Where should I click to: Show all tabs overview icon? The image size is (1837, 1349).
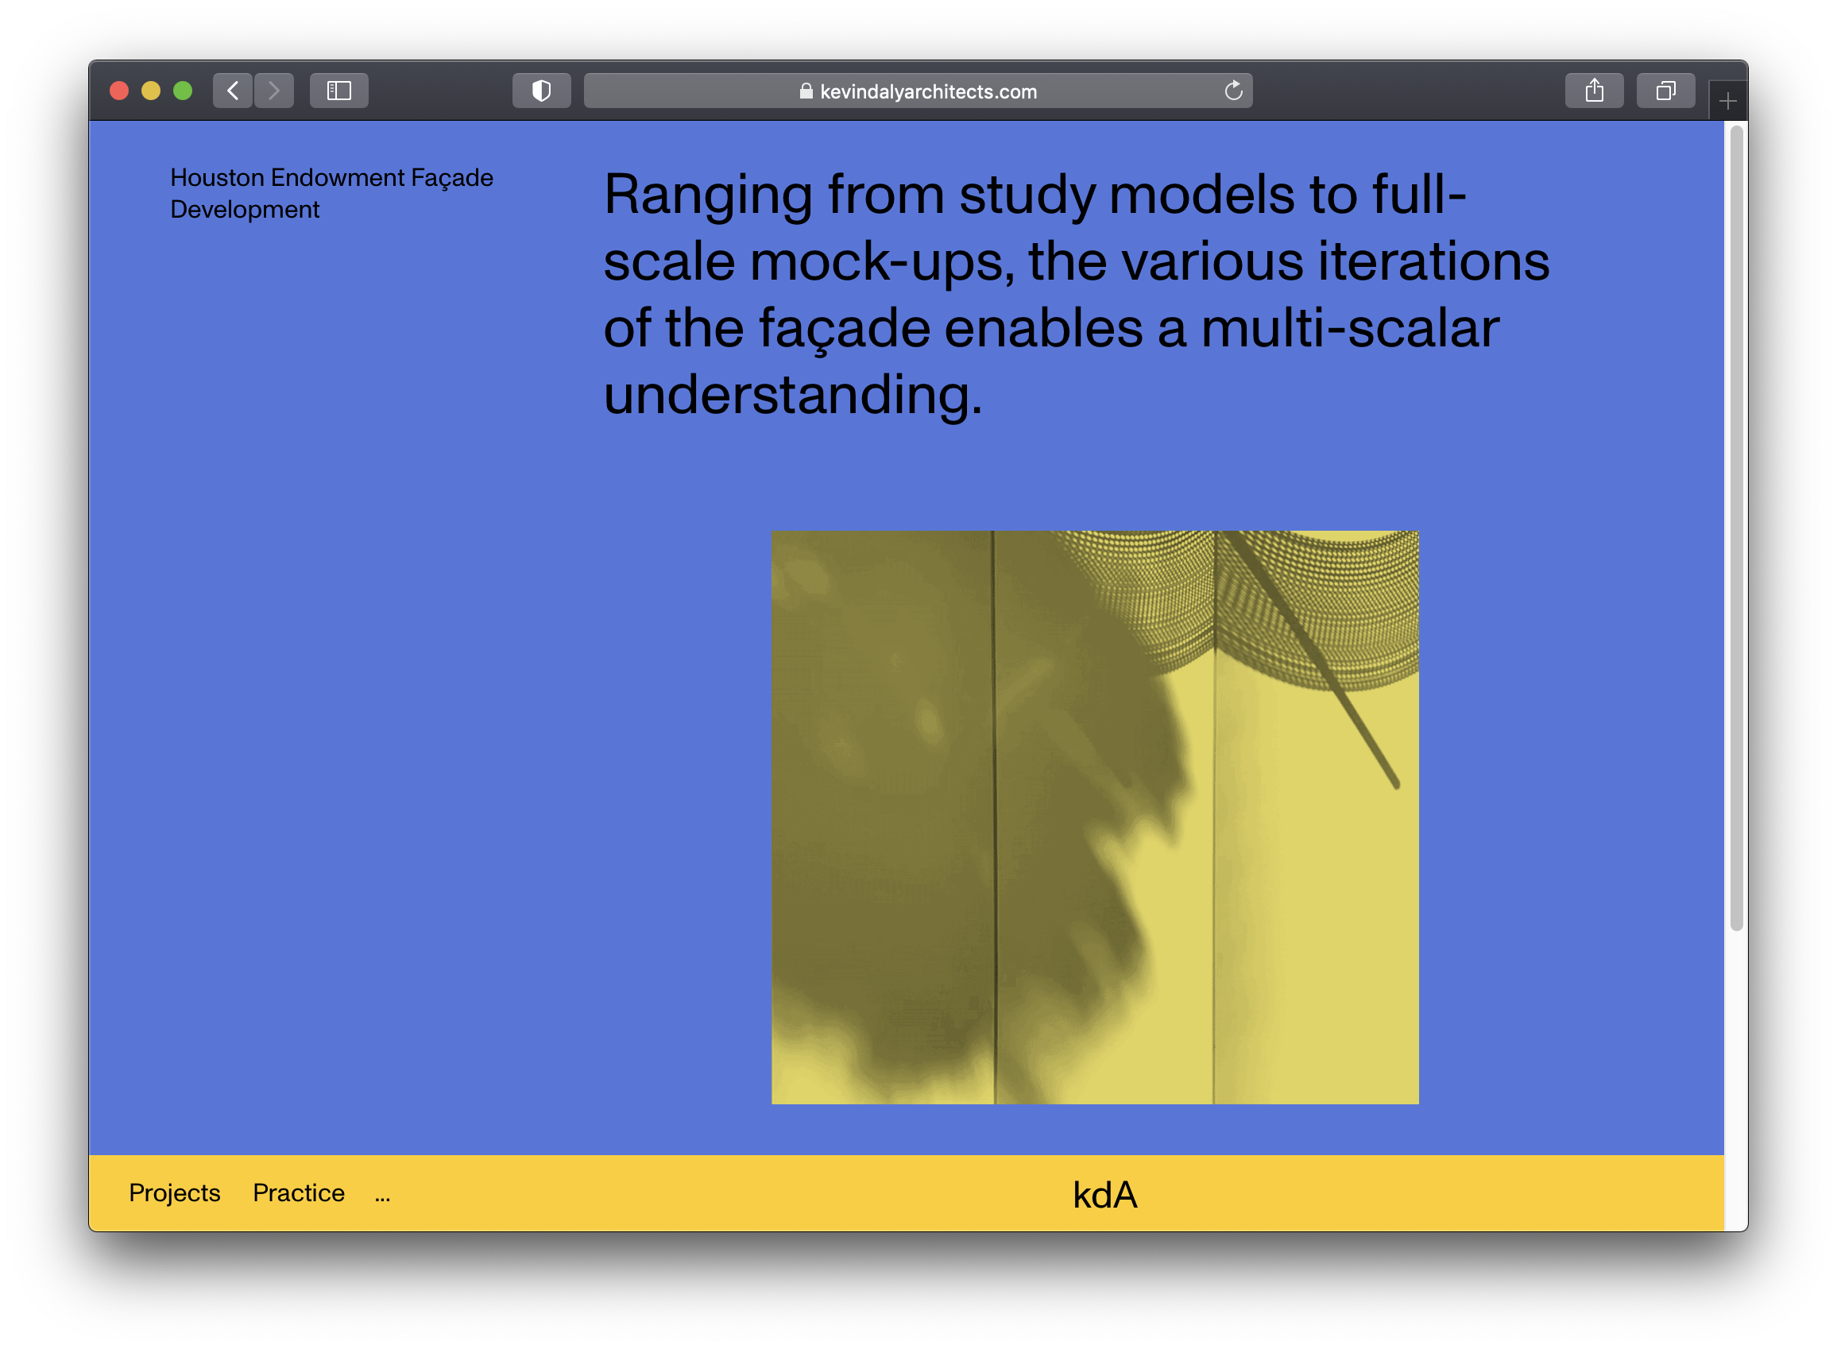[1665, 91]
